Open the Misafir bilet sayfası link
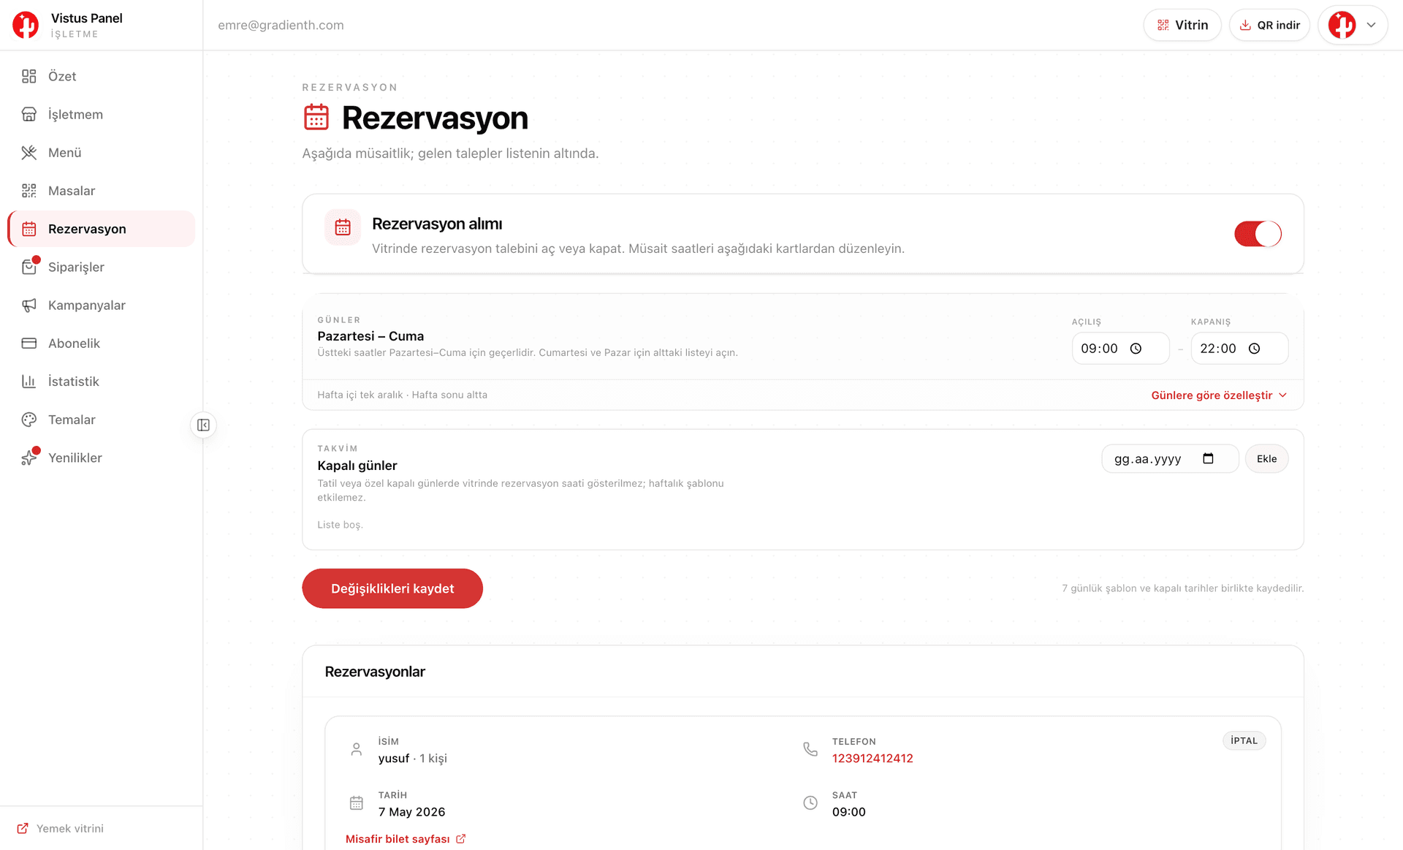 point(406,838)
